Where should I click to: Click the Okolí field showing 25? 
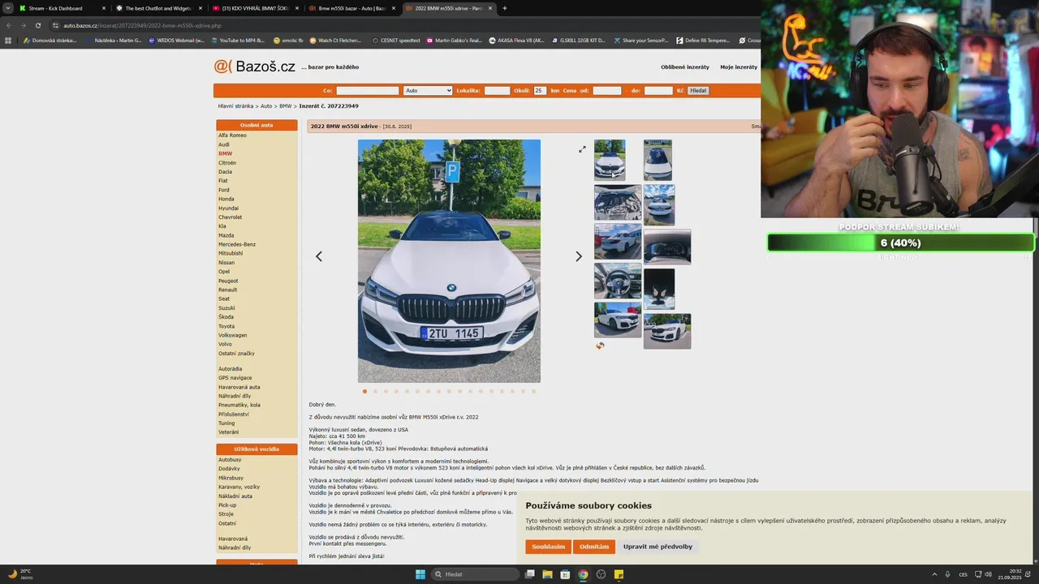pyautogui.click(x=540, y=91)
